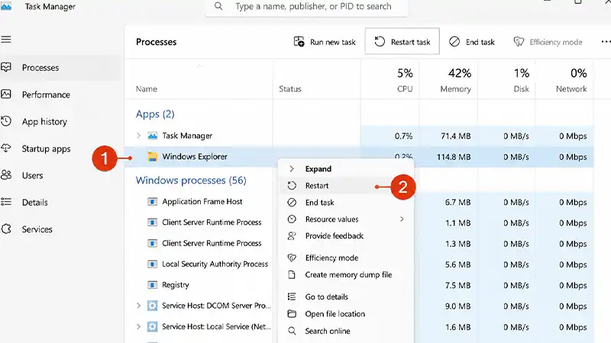Open the Users page
611x343 pixels.
click(32, 175)
